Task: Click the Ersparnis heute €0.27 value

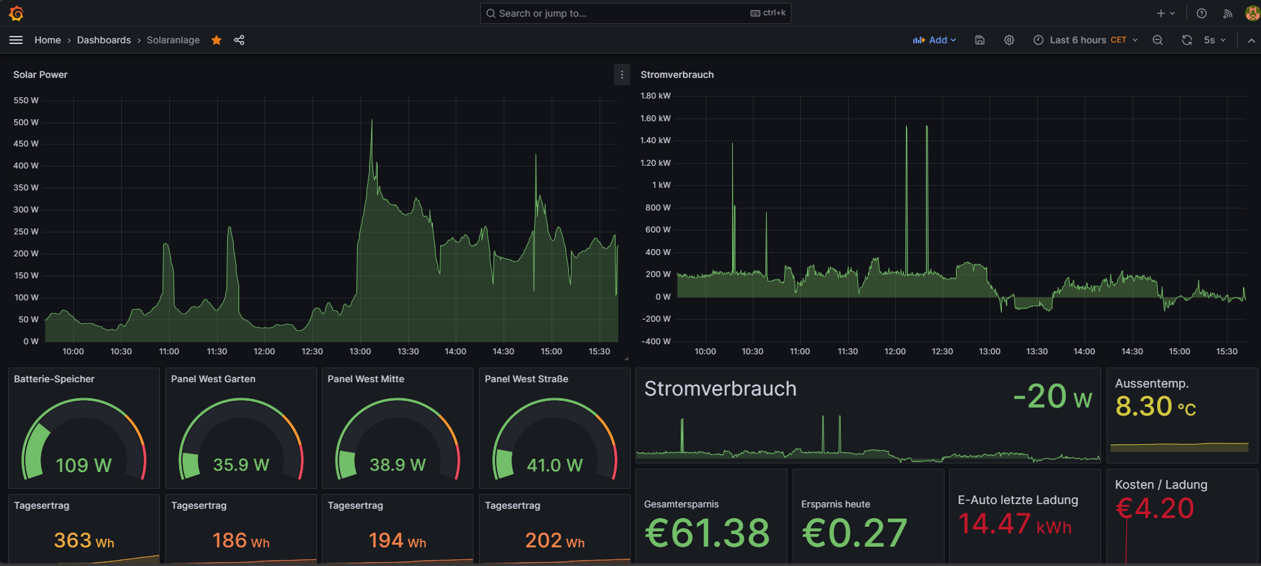Action: [855, 533]
